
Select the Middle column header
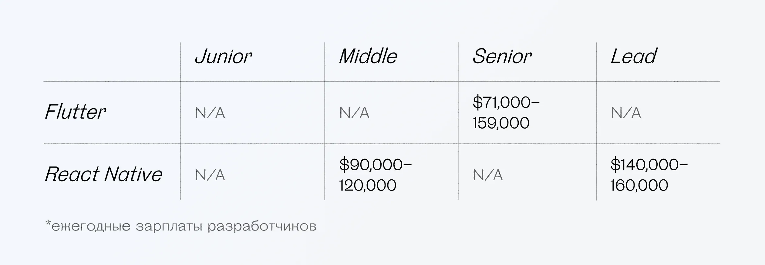point(368,57)
